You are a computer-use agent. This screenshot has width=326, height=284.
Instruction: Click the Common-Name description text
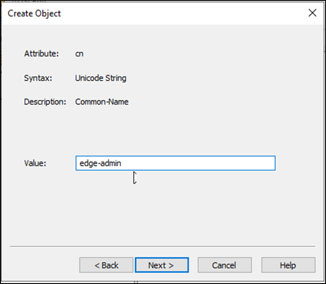click(x=102, y=102)
